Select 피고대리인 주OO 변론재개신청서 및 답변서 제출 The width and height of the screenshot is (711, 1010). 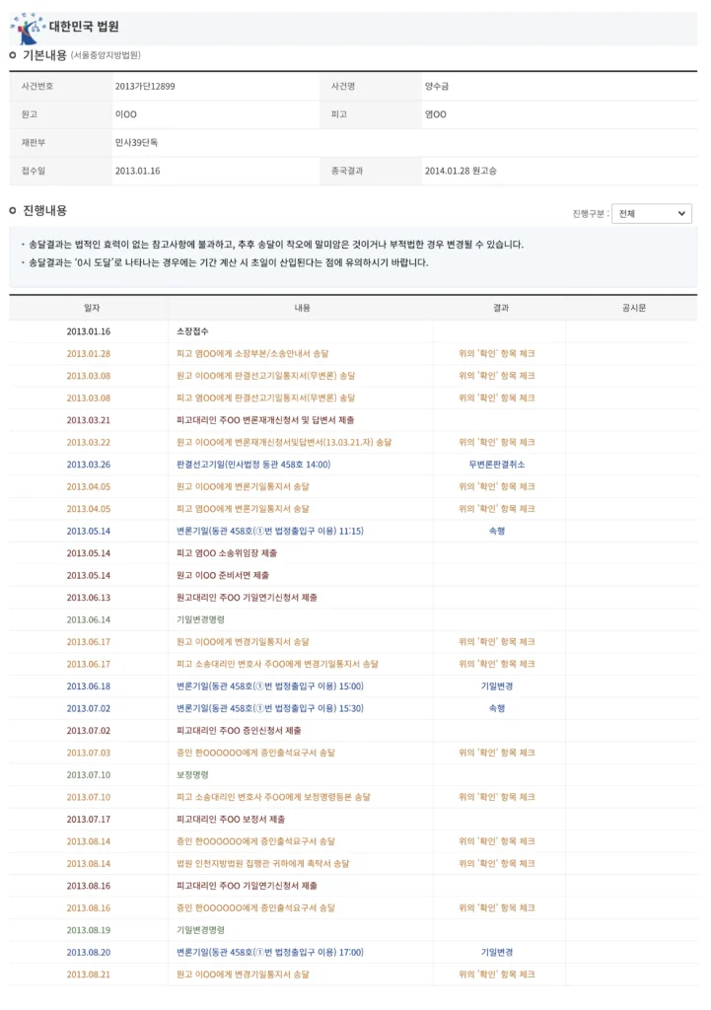pyautogui.click(x=265, y=420)
